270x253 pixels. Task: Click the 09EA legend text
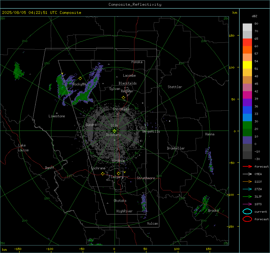point(258,174)
